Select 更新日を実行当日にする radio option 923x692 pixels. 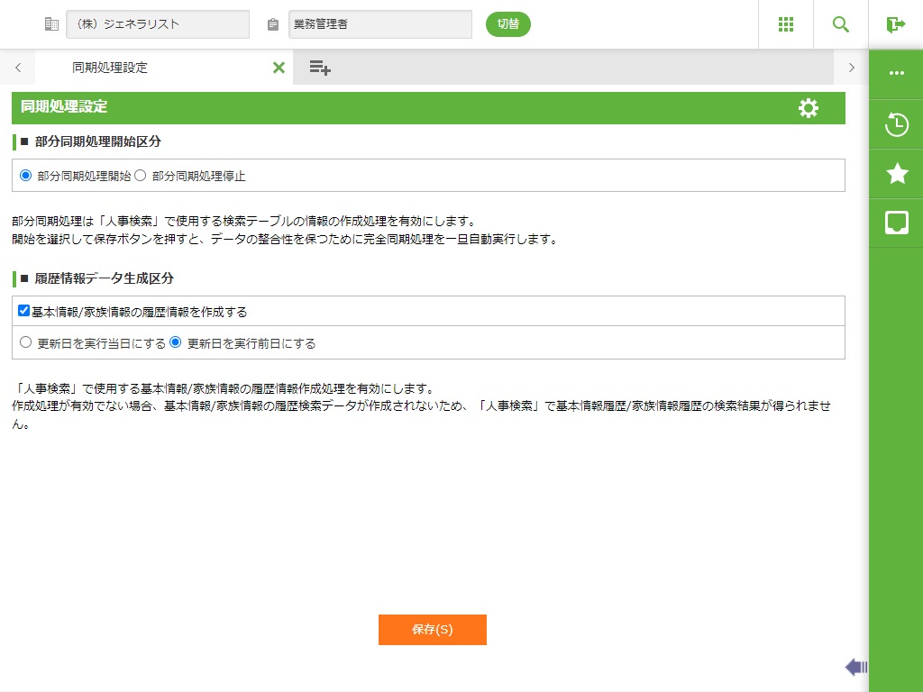pyautogui.click(x=25, y=342)
